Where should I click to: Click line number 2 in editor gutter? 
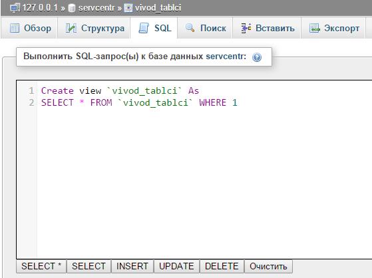pyautogui.click(x=31, y=102)
